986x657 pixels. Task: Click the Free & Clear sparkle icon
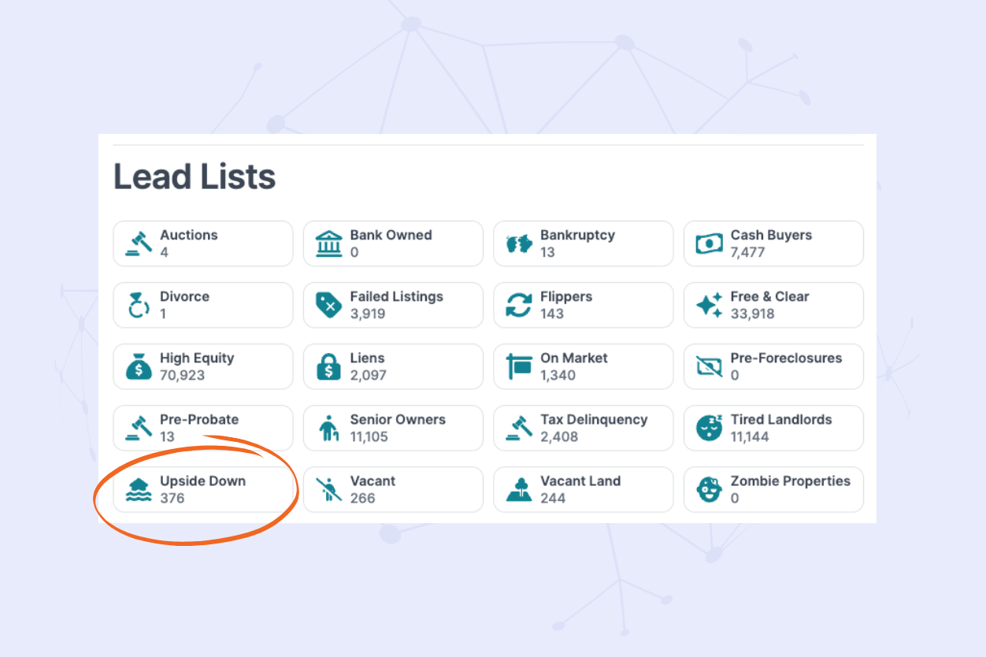(x=709, y=305)
